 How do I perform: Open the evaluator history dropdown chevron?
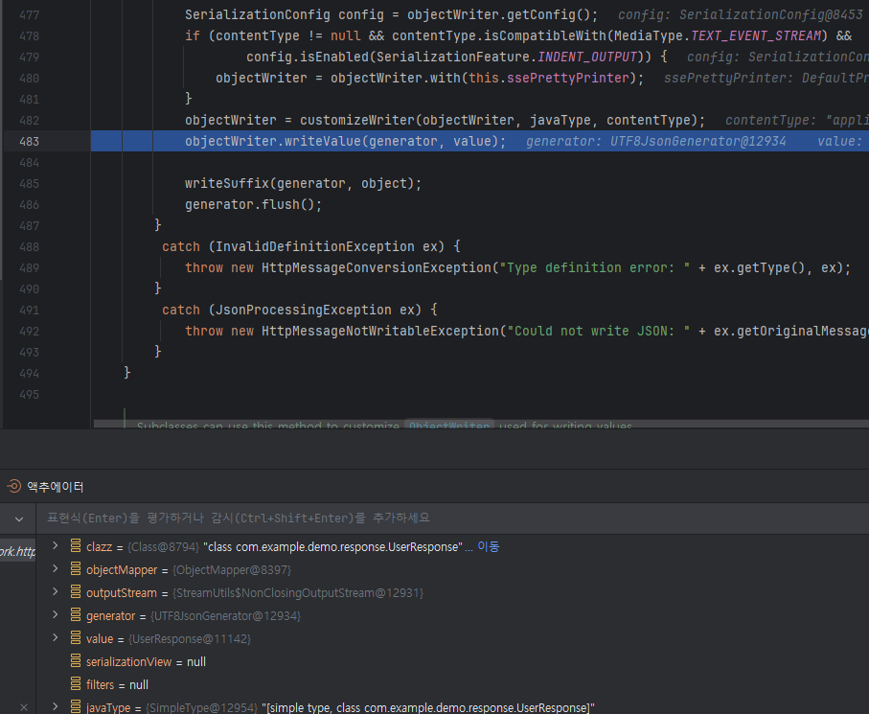[x=19, y=519]
